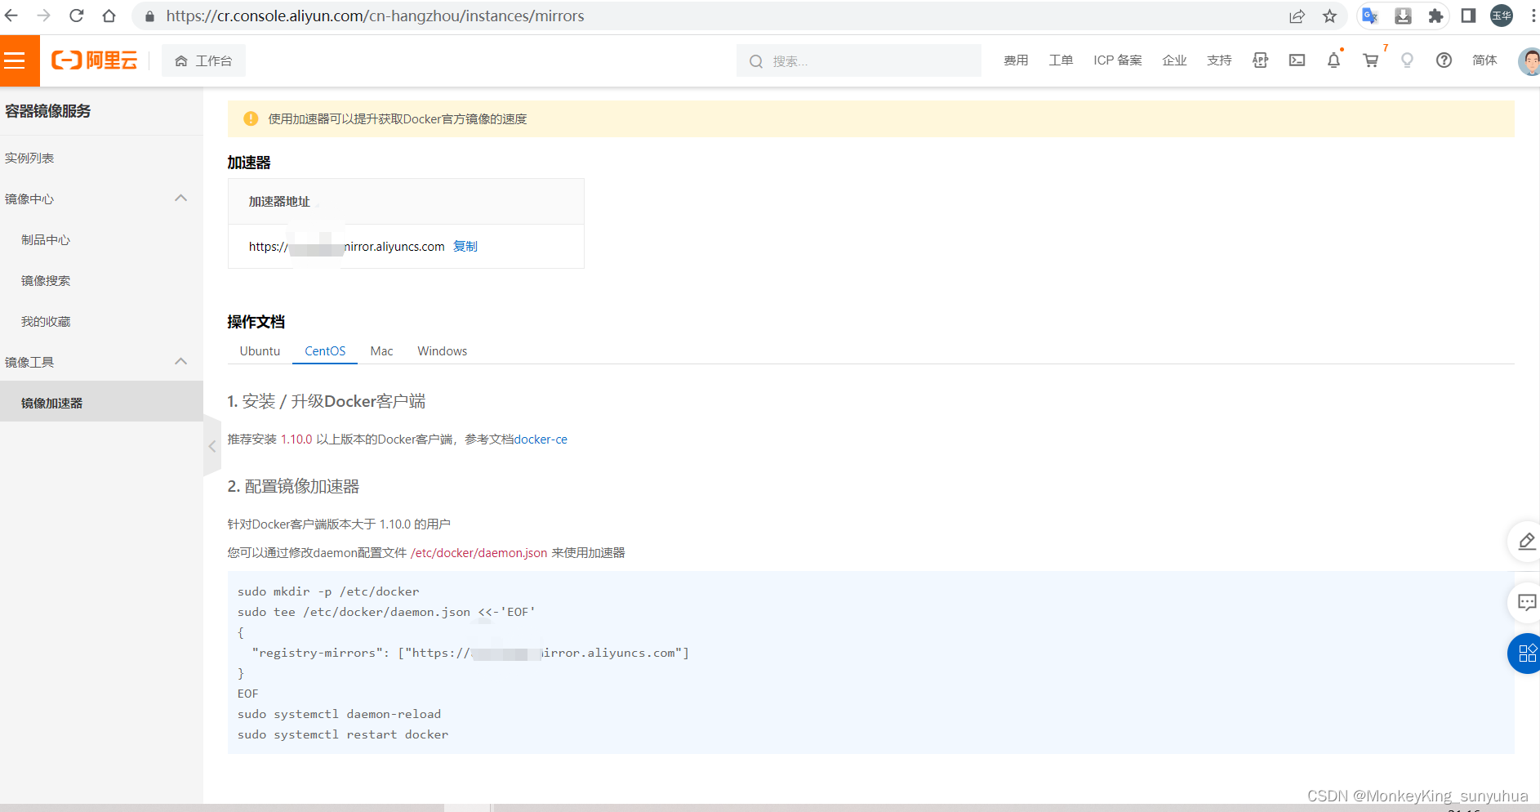
Task: Collapse the sidebar with arrow handle
Action: point(212,446)
